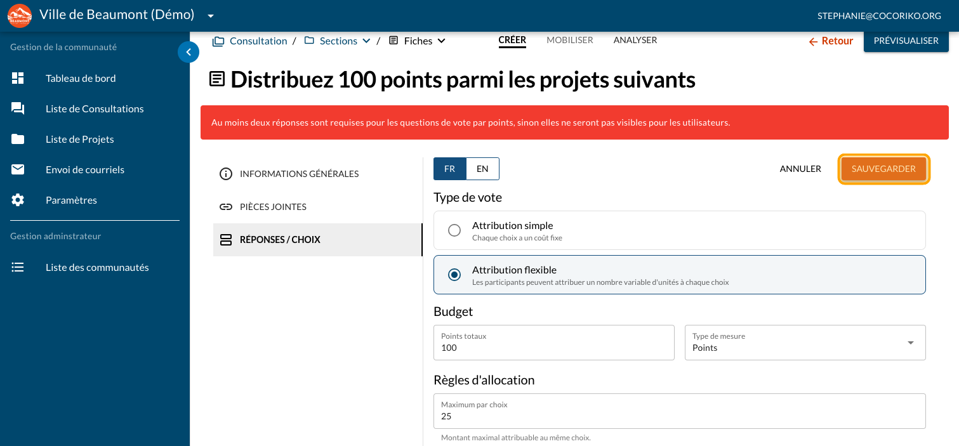Screen dimensions: 959x446
Task: Click the Liste de Consultations chat icon
Action: [x=18, y=108]
